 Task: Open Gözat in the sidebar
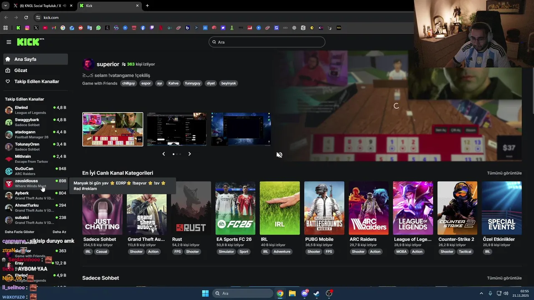tap(35, 70)
